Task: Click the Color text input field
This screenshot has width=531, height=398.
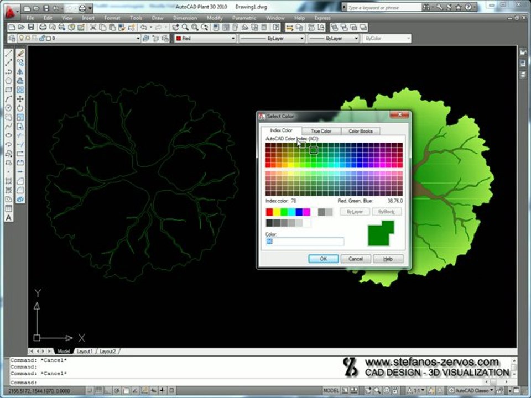Action: (x=305, y=241)
